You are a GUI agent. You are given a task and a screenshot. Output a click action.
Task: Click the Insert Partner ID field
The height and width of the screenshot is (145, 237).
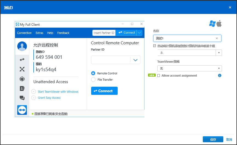104,33
